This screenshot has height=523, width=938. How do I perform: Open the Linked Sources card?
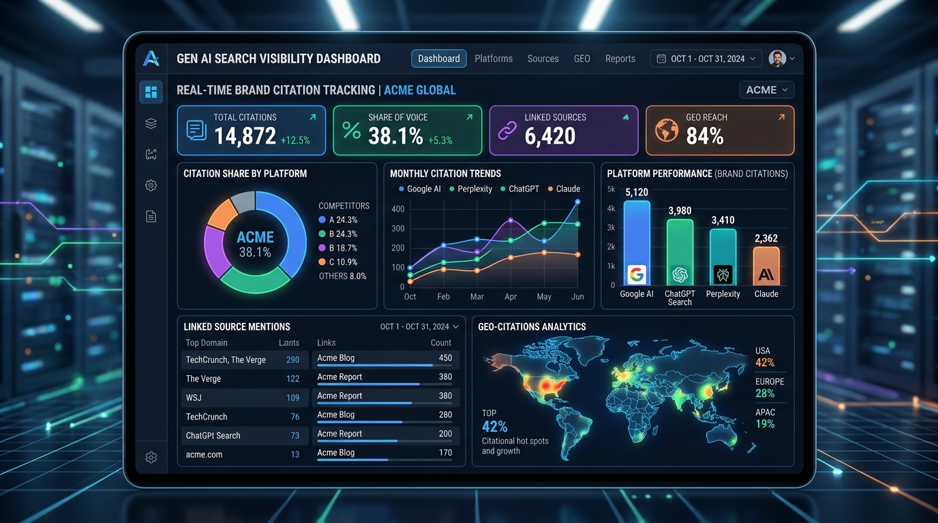(x=564, y=131)
